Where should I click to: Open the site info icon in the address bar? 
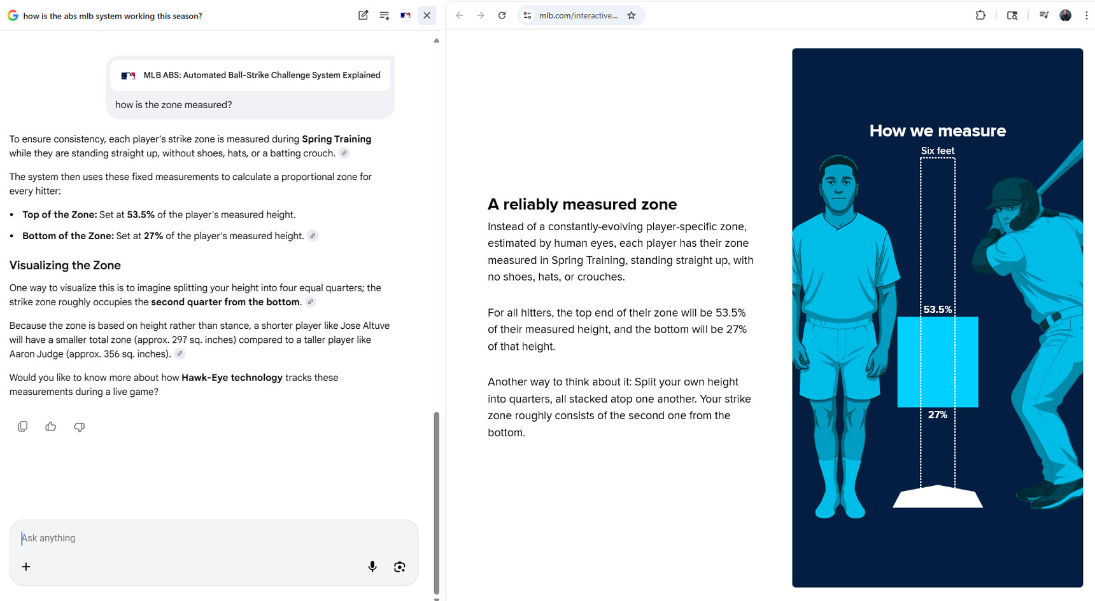pos(527,15)
